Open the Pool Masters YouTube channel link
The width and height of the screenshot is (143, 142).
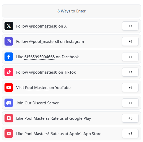[x=37, y=88]
